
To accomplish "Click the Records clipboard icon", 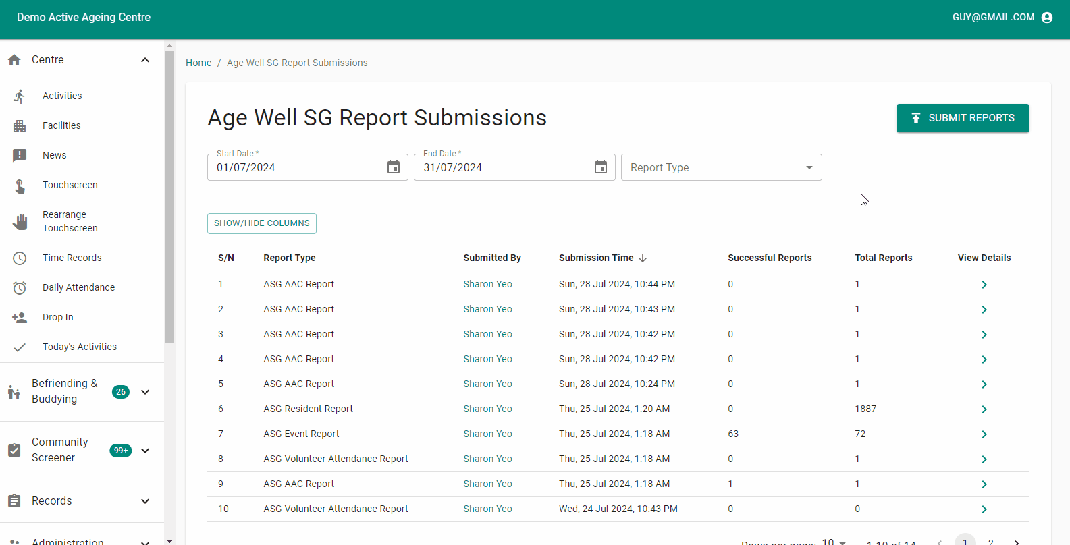I will click(x=14, y=501).
